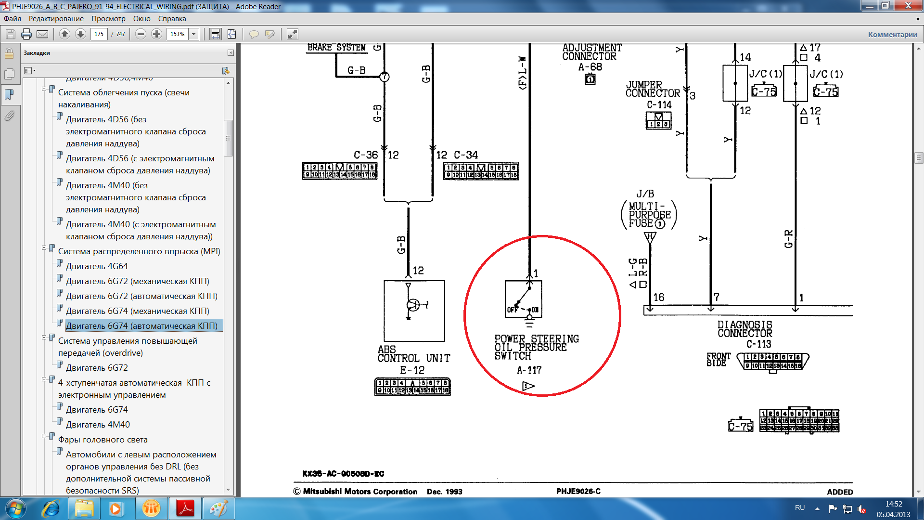This screenshot has height=520, width=924.
Task: Open the Просмотр menu
Action: (x=108, y=19)
